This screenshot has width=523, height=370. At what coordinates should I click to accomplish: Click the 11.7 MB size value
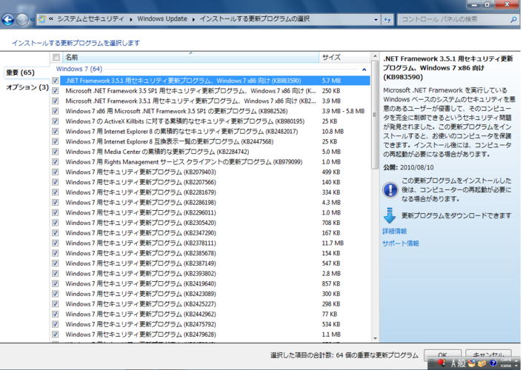point(333,243)
